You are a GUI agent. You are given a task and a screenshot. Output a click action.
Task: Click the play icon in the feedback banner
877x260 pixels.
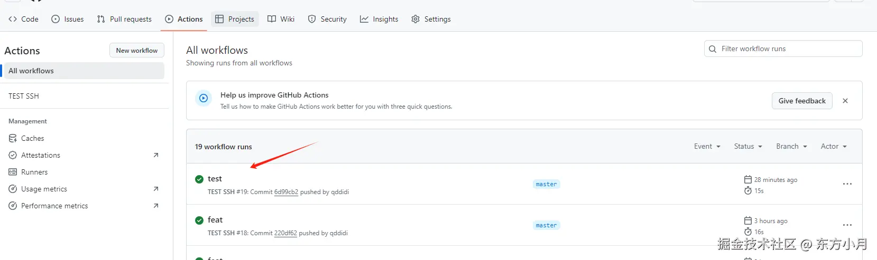204,99
